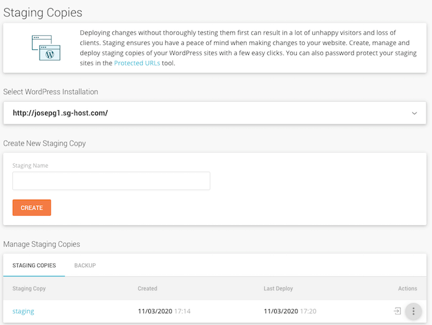Select the Staging Copies tab
The width and height of the screenshot is (432, 325).
pos(34,265)
